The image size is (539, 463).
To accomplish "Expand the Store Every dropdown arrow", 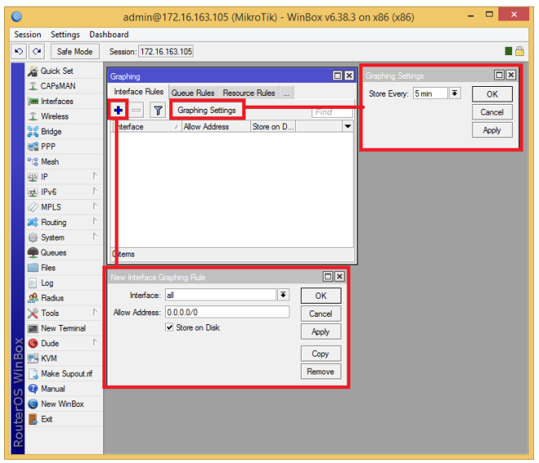I will 454,93.
